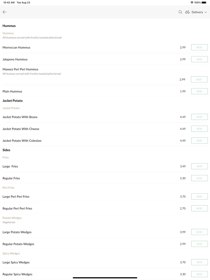Open the menu search icon
The height and width of the screenshot is (280, 210).
180,12
